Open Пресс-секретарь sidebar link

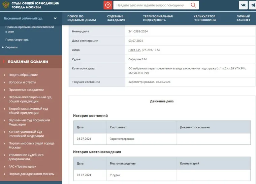click(x=17, y=40)
